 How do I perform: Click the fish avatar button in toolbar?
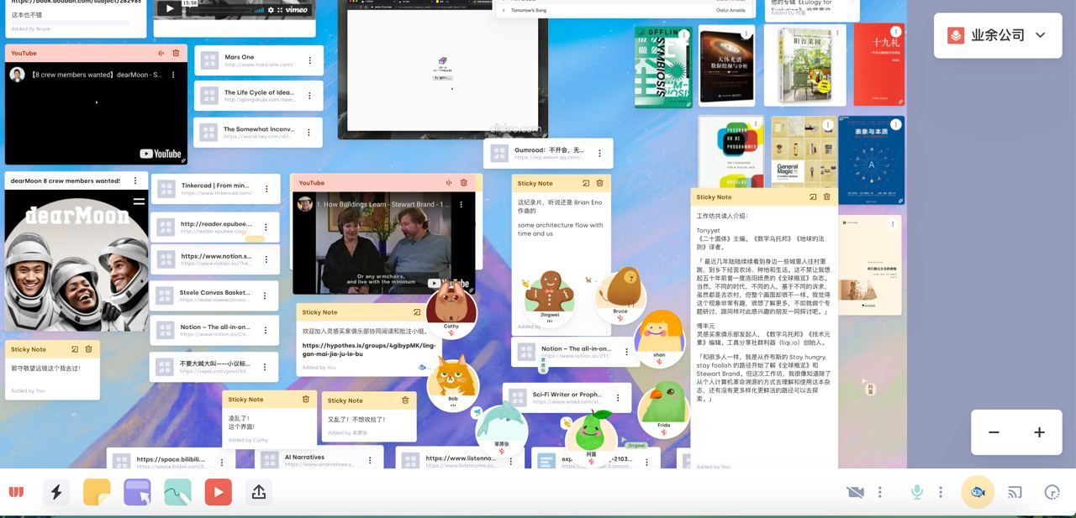978,492
